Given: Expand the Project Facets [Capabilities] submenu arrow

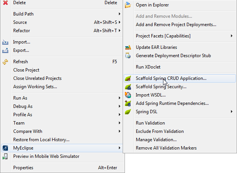Looking at the screenshot, I should tap(232, 36).
